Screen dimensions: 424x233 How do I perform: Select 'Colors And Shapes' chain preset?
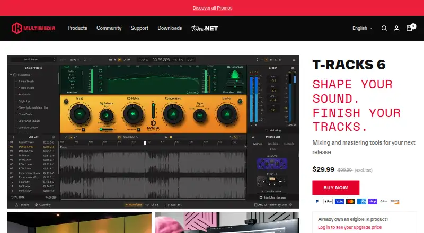[29, 121]
